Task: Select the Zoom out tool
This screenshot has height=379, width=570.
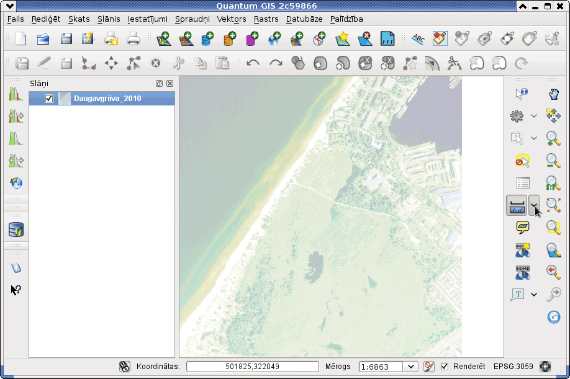Action: [x=553, y=161]
